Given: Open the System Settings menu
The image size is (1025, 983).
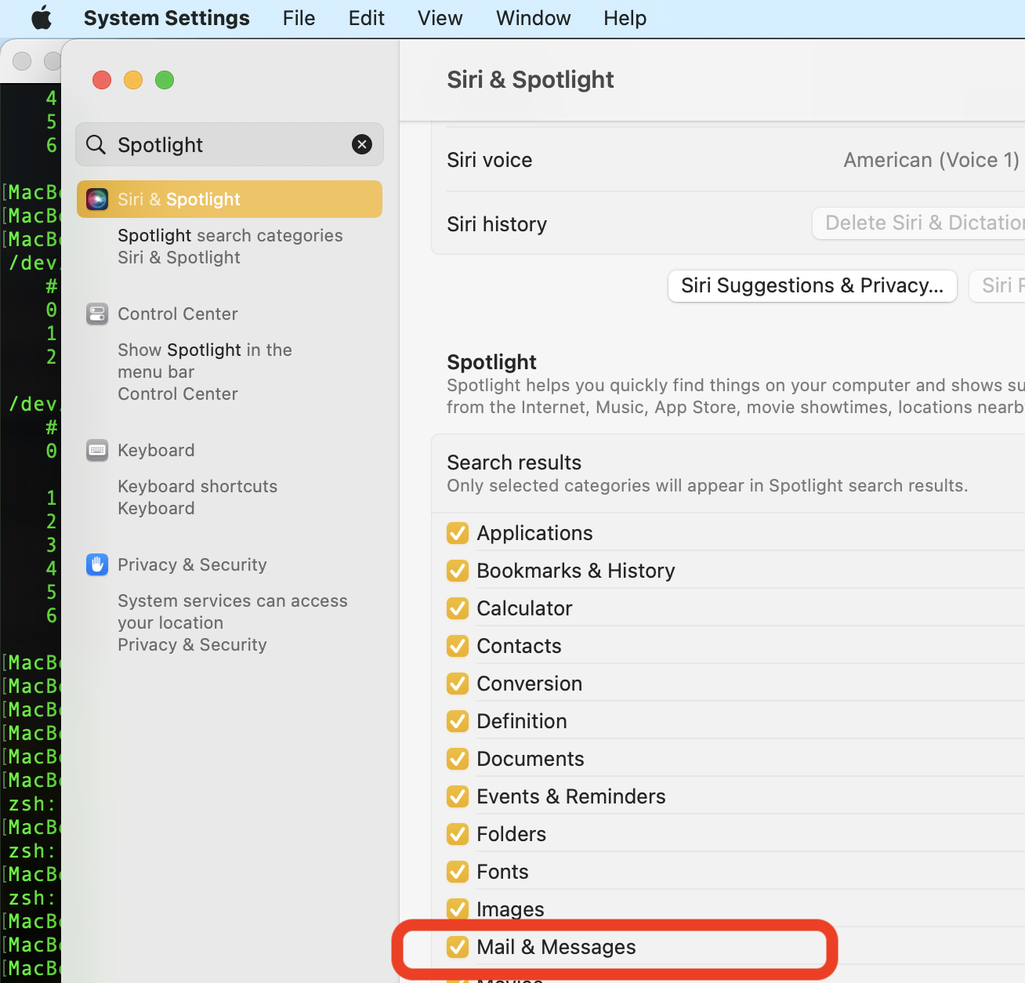Looking at the screenshot, I should coord(167,18).
